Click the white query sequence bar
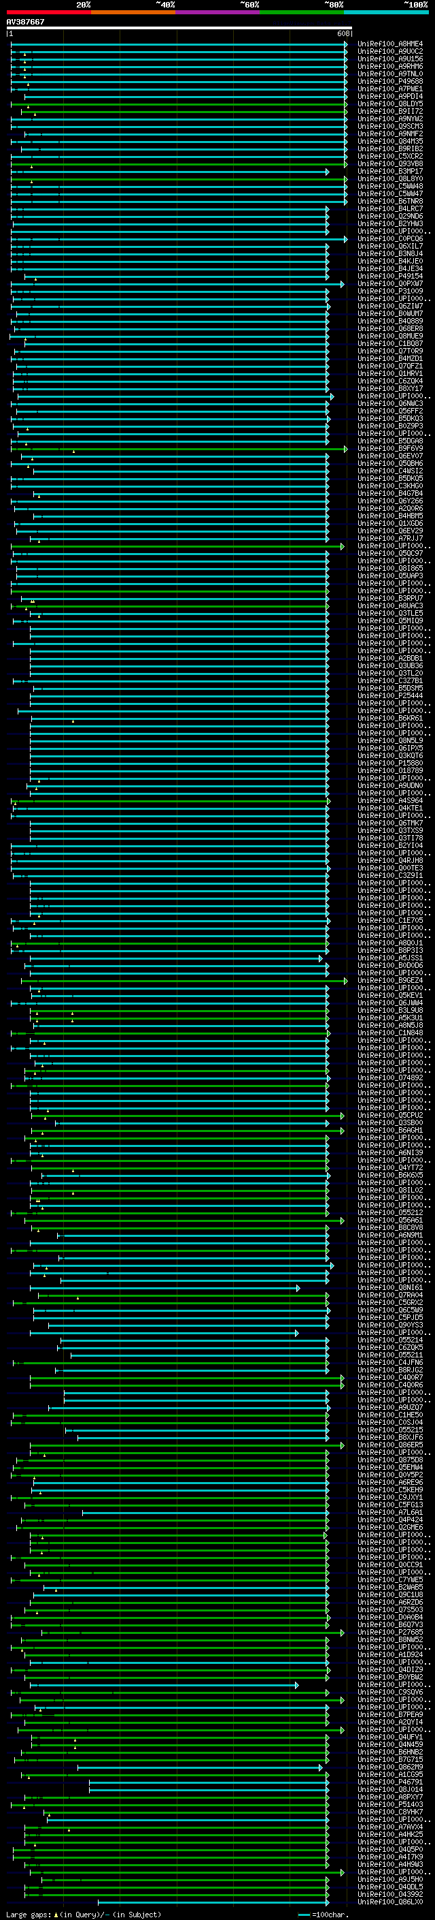 [x=179, y=27]
